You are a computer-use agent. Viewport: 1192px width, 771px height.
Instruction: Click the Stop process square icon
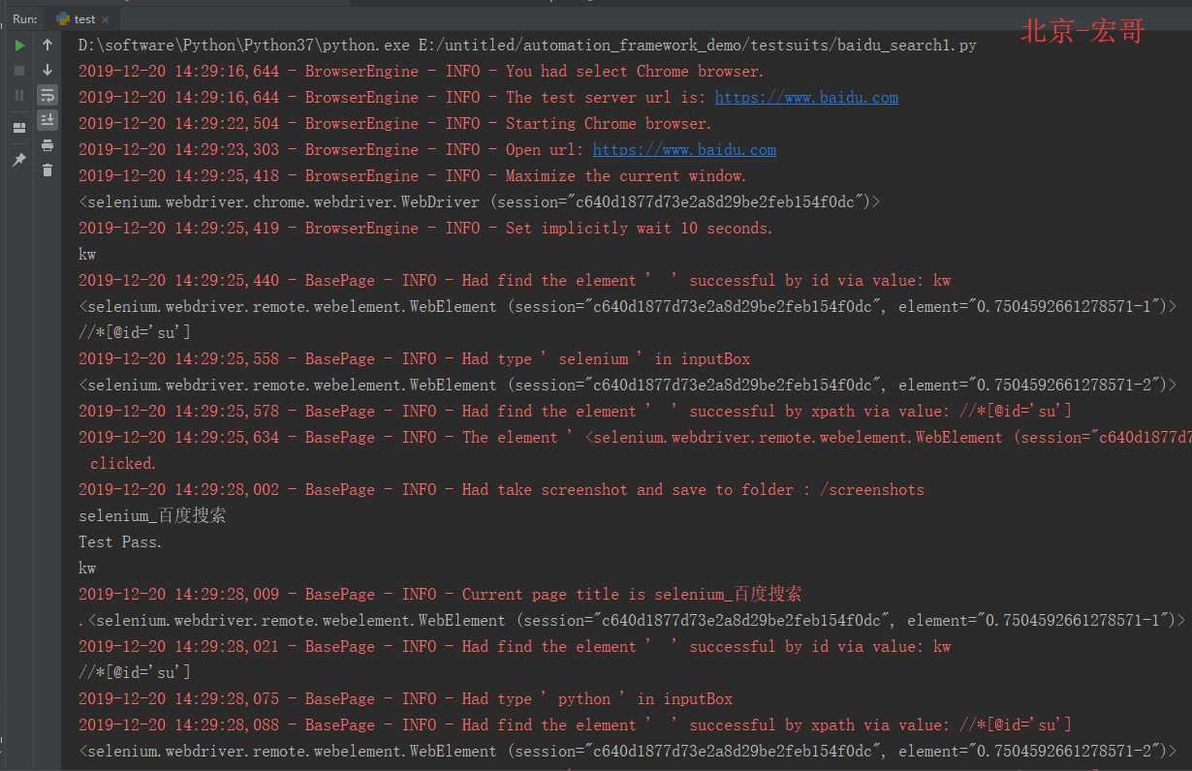tap(19, 70)
